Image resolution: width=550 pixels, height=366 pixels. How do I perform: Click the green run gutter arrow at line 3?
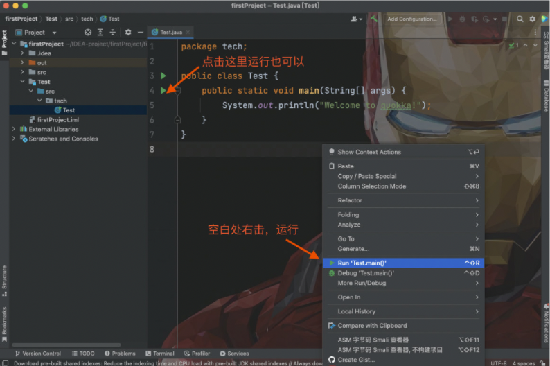(163, 76)
